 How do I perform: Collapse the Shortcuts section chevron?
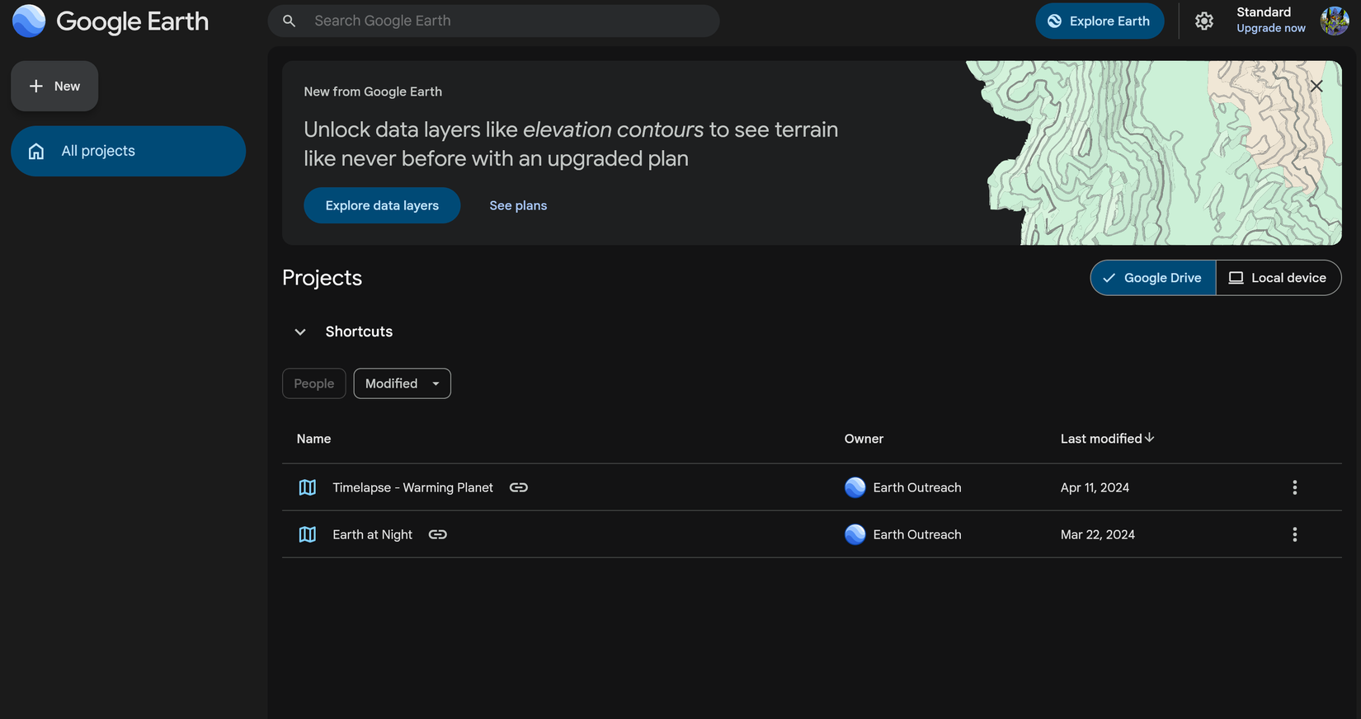click(x=300, y=331)
